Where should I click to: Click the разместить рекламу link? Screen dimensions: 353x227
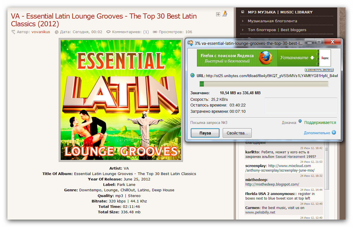point(319,70)
